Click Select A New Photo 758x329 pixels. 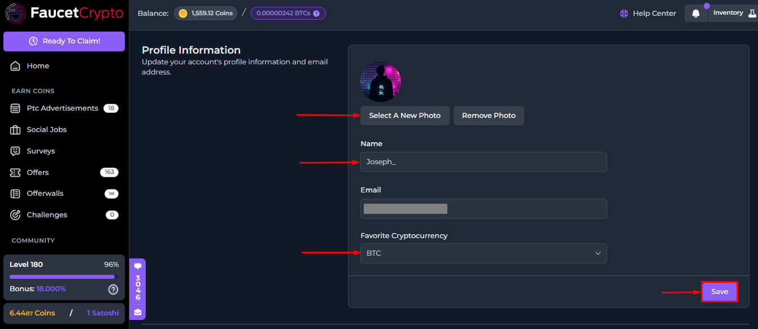(405, 116)
